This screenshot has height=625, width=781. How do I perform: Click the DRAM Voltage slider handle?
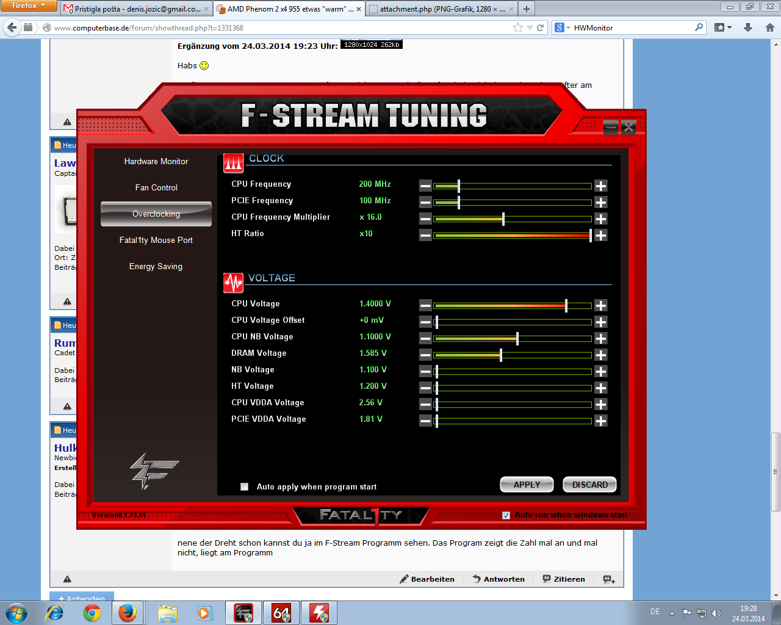(x=501, y=355)
